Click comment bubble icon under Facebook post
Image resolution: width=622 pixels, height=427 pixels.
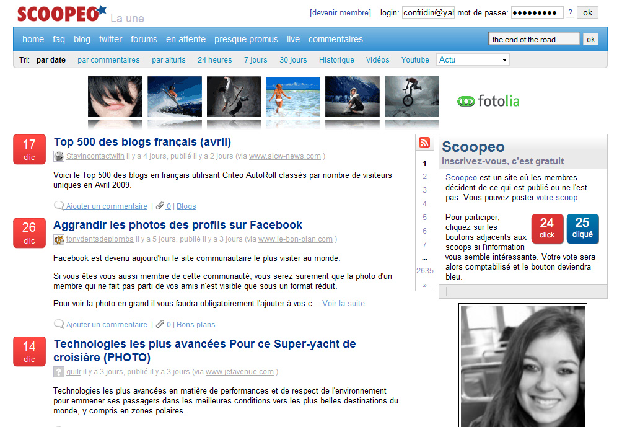[59, 324]
